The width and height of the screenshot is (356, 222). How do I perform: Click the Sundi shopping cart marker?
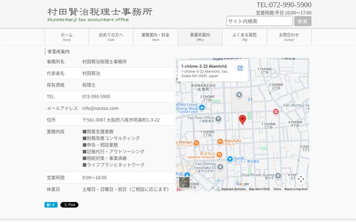(230, 159)
